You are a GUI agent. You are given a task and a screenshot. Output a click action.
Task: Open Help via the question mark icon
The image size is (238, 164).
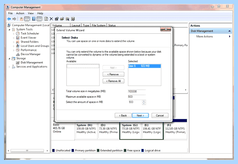click(x=34, y=19)
